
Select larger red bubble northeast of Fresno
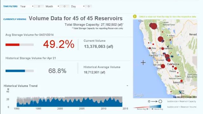pyautogui.click(x=175, y=68)
